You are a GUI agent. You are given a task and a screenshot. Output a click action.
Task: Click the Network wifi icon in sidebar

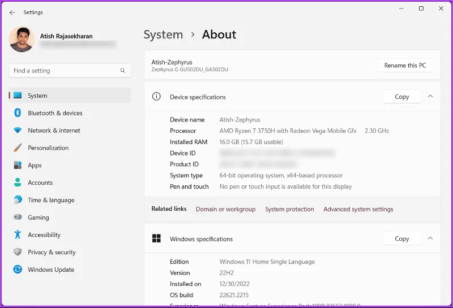click(18, 131)
